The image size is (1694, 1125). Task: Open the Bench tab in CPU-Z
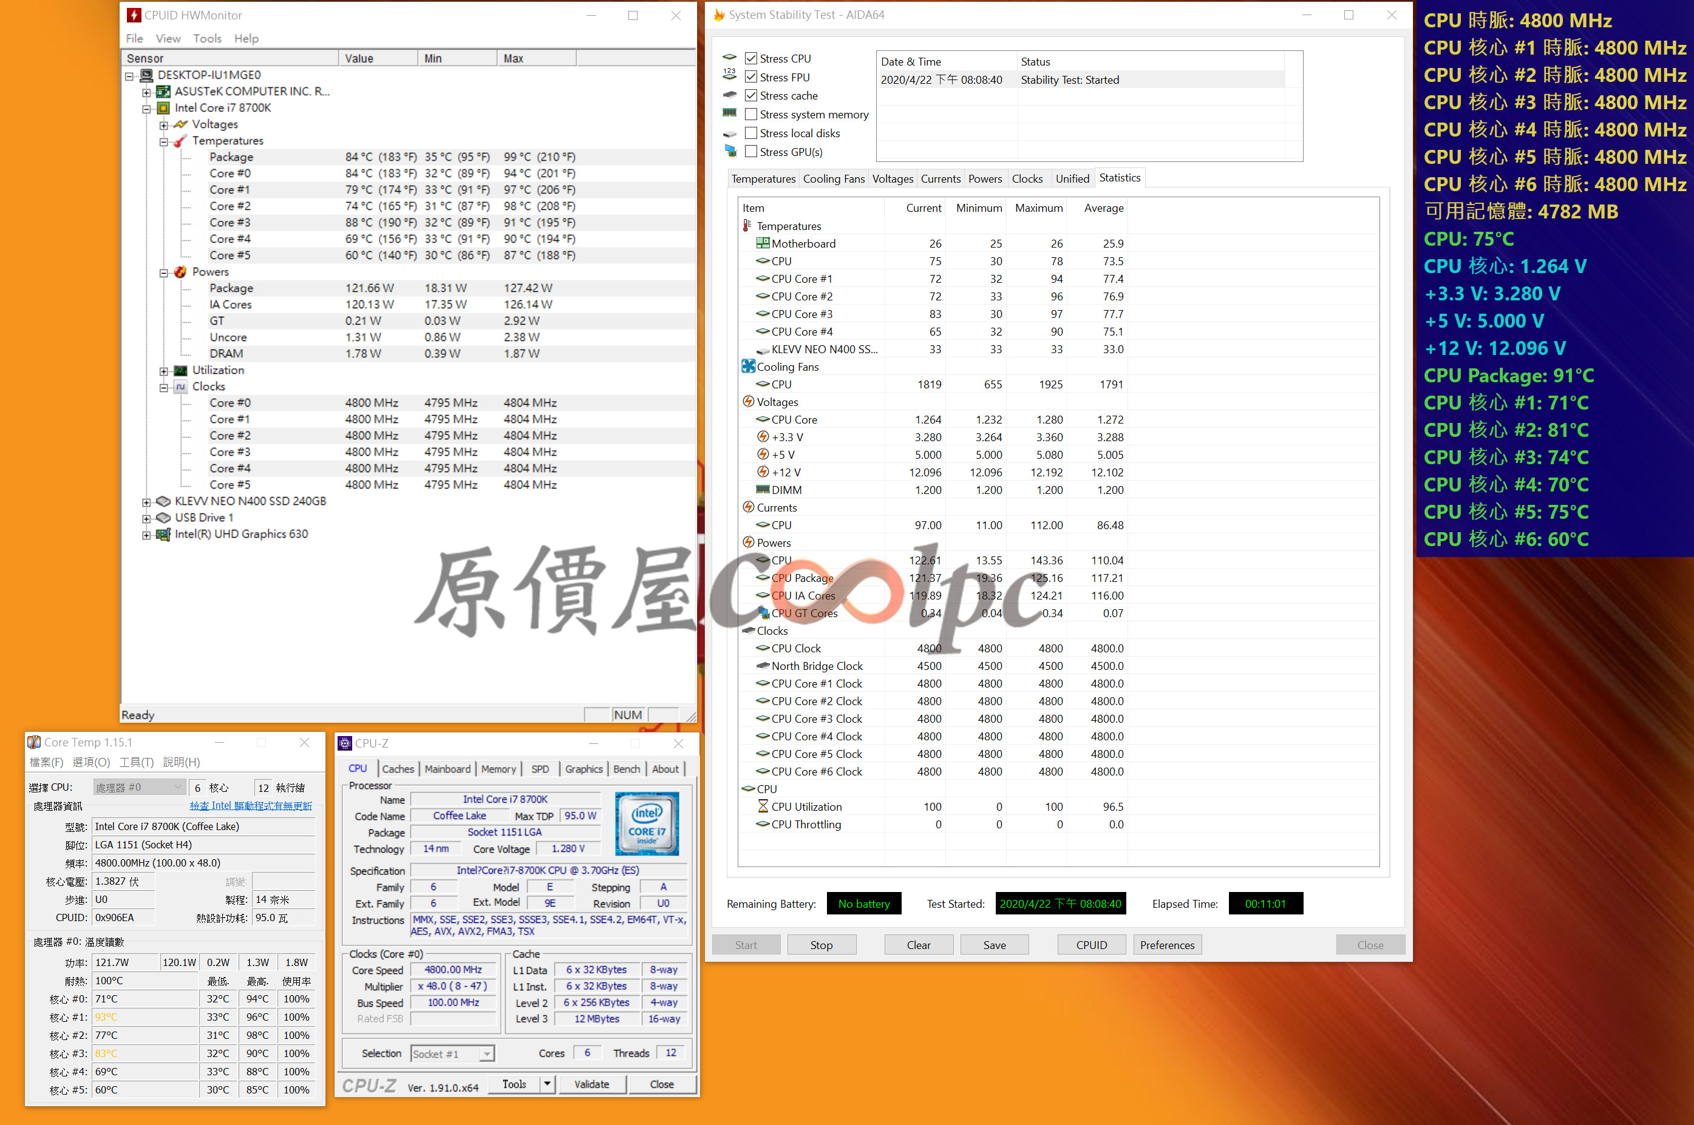[x=627, y=768]
